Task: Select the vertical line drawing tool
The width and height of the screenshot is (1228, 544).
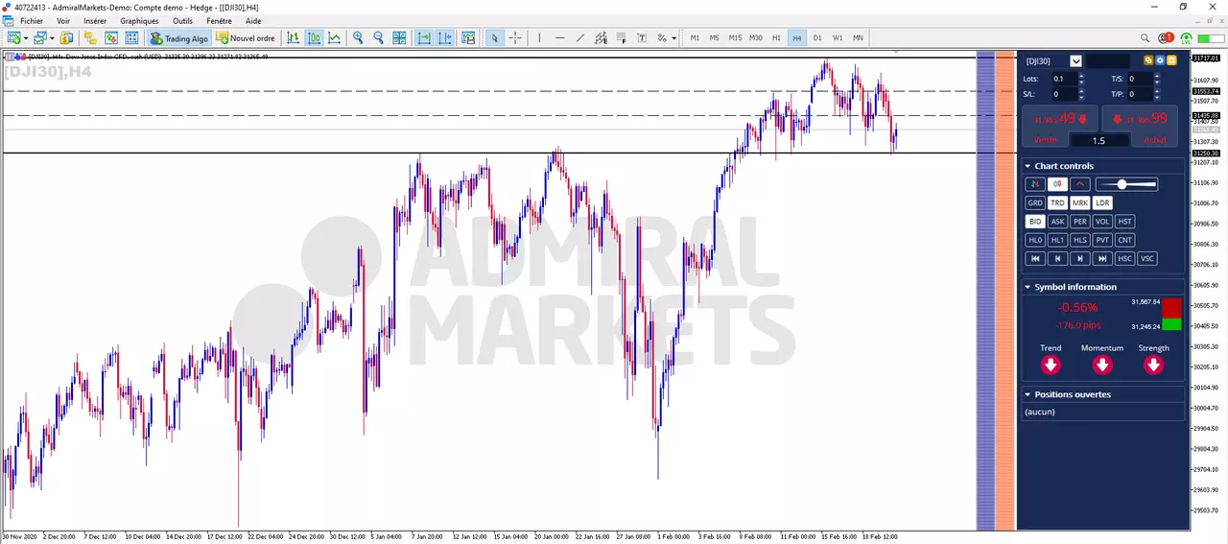Action: (539, 38)
